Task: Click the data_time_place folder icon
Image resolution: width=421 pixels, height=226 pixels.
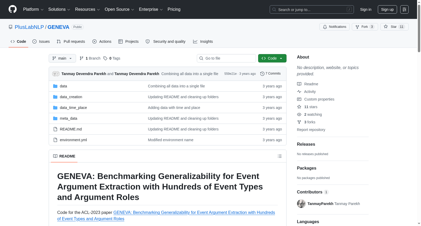Action: pyautogui.click(x=55, y=108)
